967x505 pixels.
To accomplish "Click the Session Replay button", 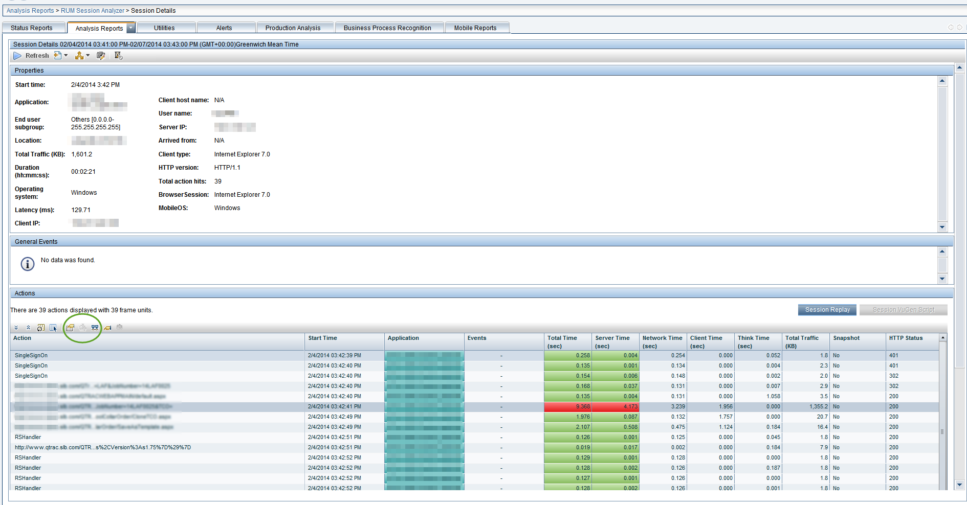I will 827,310.
